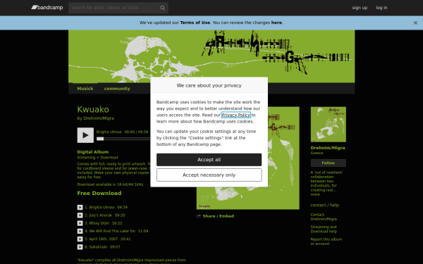Screen dimensions: 423x264
Task: Switch to the Musick tab
Action: [x=85, y=89]
